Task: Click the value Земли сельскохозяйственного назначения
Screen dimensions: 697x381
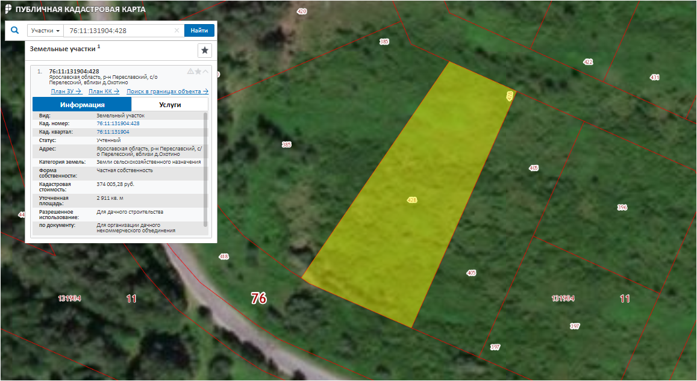Action: point(148,162)
